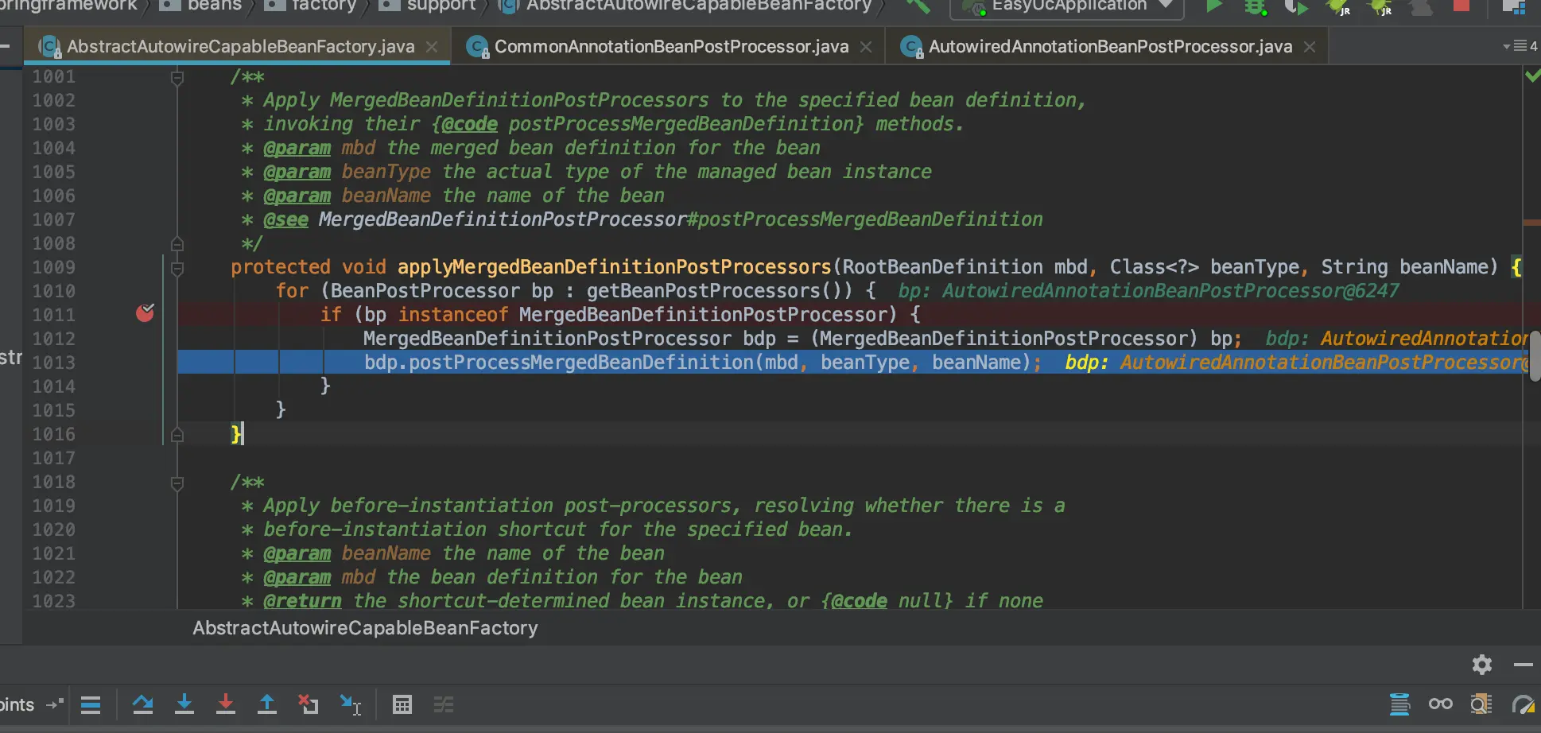Close the CommonAnnotationBeanPostProcessor.java tab
The width and height of the screenshot is (1541, 733).
point(866,47)
